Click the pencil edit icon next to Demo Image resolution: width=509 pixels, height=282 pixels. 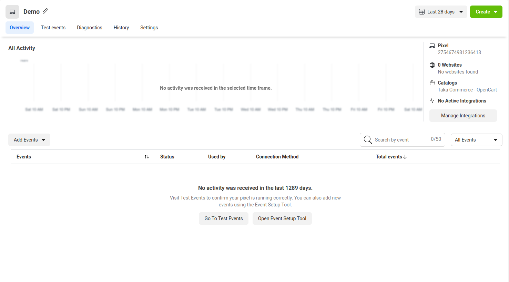pyautogui.click(x=45, y=11)
